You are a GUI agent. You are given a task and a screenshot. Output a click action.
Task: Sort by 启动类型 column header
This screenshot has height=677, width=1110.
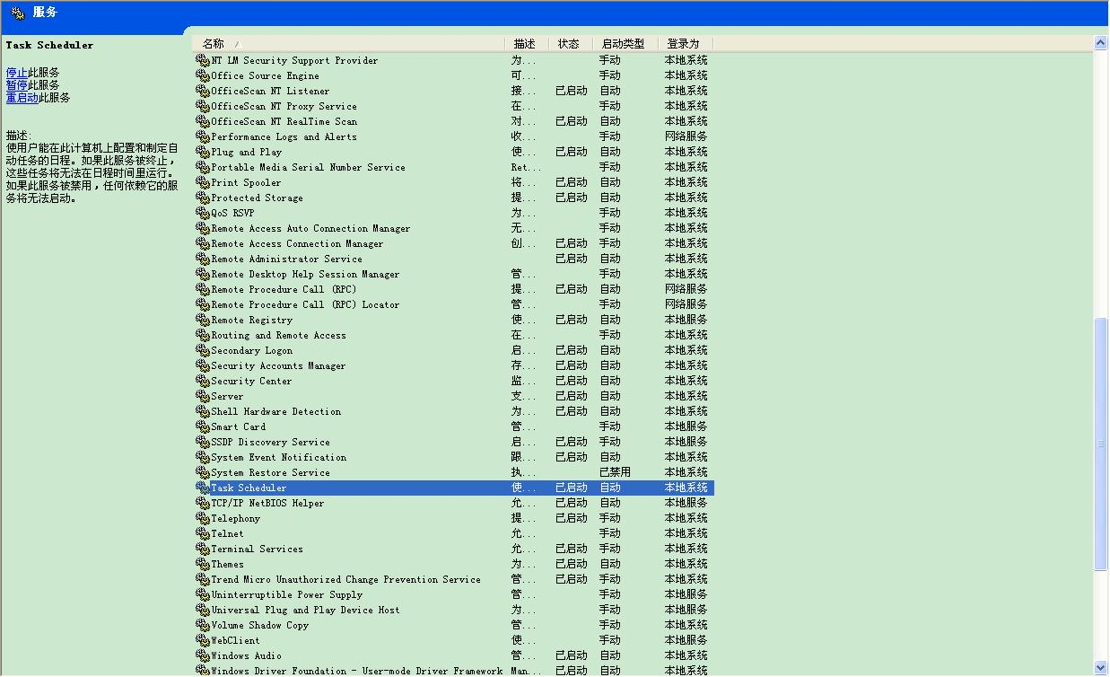[x=624, y=43]
